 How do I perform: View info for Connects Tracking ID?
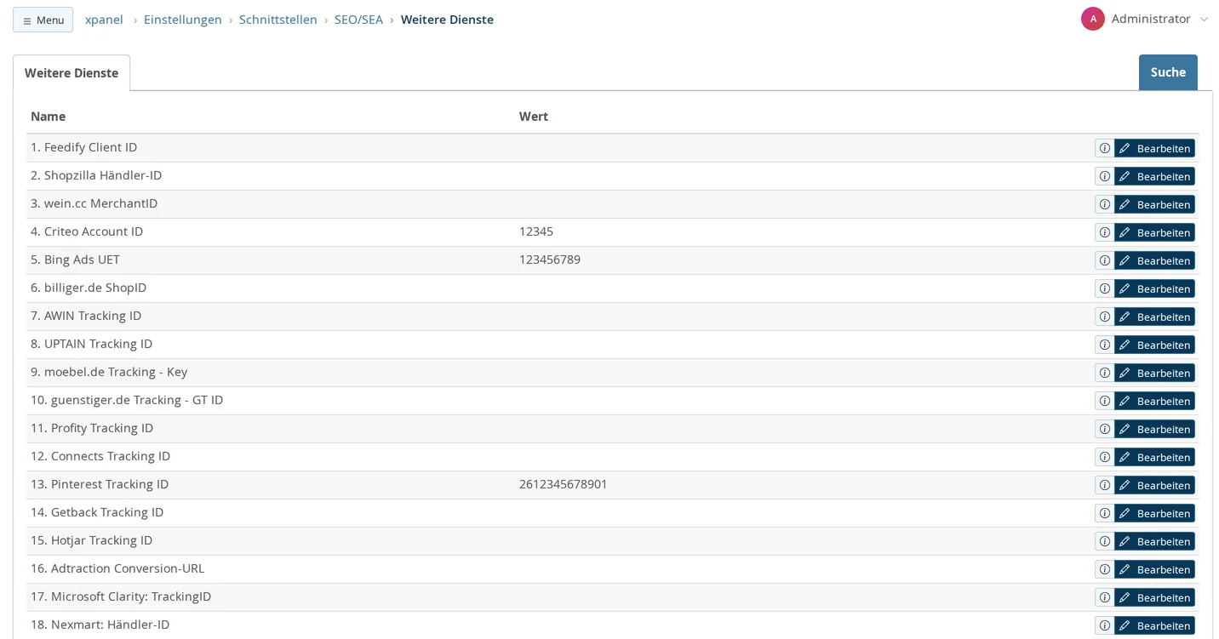[x=1104, y=457]
